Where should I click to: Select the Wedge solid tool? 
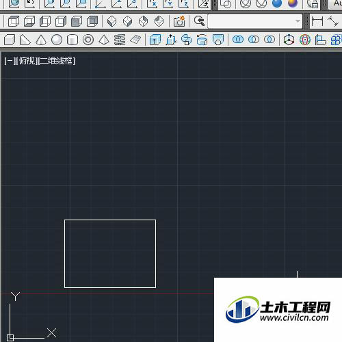[25, 40]
